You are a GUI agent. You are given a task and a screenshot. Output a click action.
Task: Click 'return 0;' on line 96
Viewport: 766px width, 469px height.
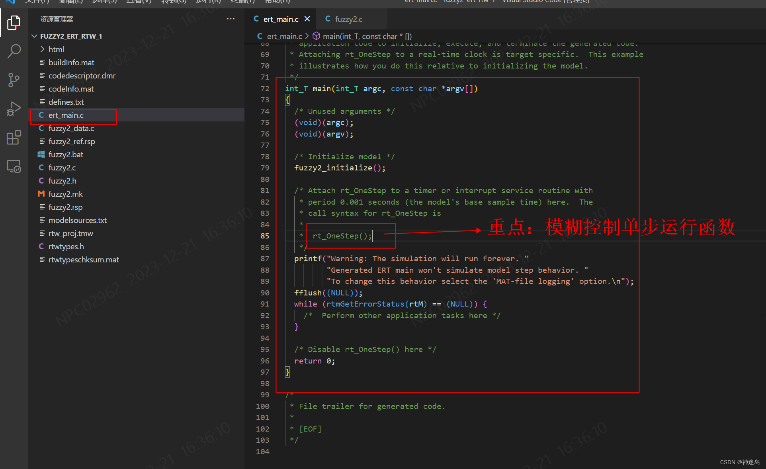tap(315, 361)
